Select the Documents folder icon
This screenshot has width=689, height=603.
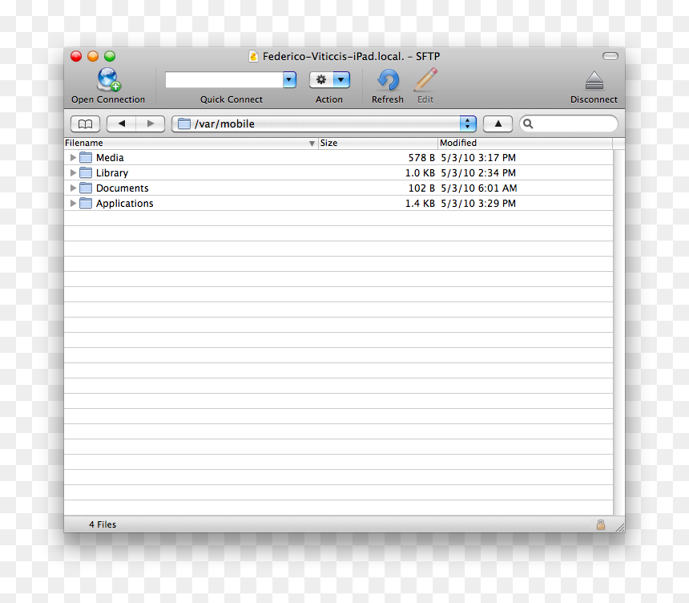point(86,188)
